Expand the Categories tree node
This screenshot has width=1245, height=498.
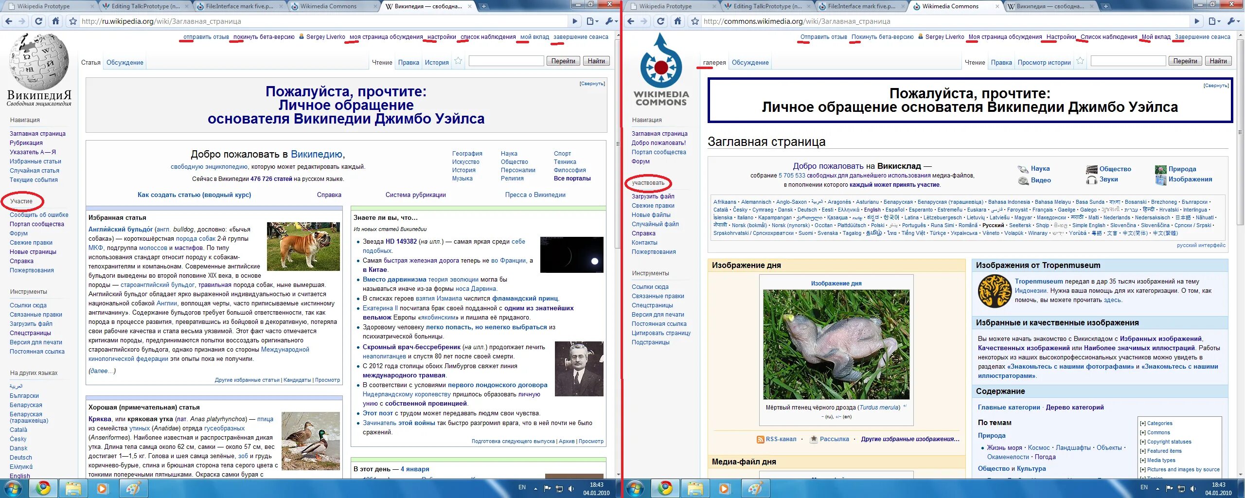click(x=1142, y=424)
